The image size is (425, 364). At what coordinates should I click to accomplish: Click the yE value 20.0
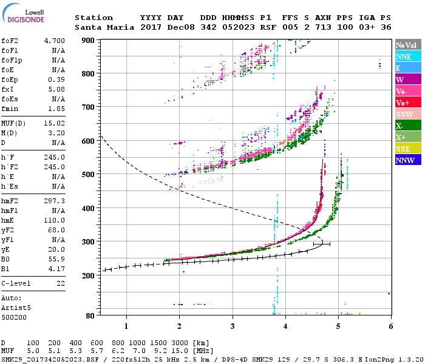coord(56,250)
